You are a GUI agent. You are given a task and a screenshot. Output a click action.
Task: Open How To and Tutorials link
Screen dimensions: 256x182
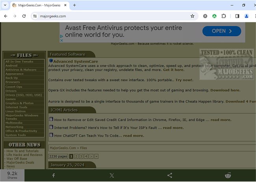(22, 151)
